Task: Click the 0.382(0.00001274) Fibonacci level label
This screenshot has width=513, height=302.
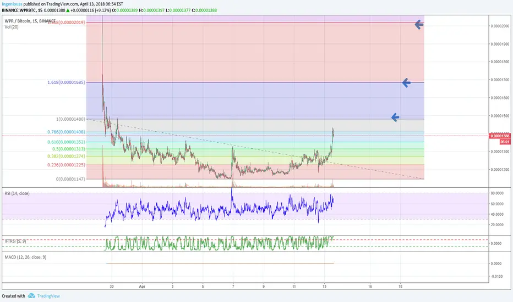Action: [x=66, y=156]
